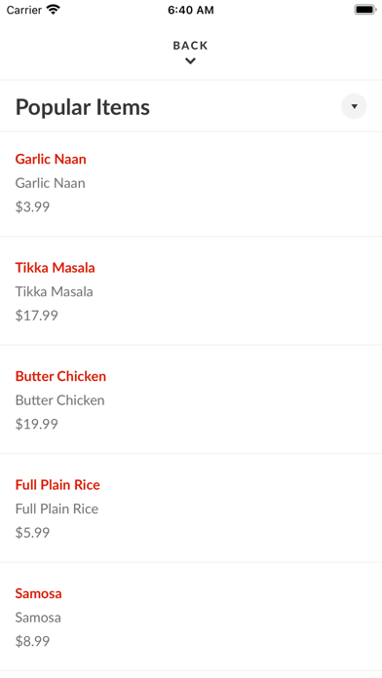The height and width of the screenshot is (678, 382).
Task: Select the $17.99 price
Action: pyautogui.click(x=37, y=316)
